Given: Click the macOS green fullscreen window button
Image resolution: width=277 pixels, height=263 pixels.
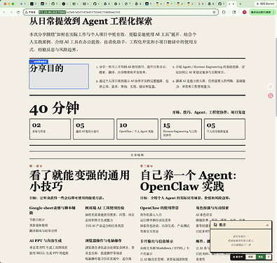Looking at the screenshot, I should click(13, 4).
